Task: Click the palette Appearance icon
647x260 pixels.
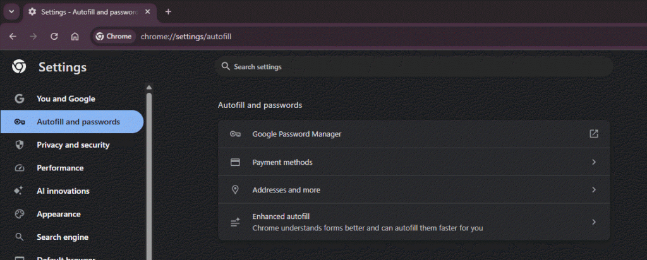Action: [x=20, y=215]
